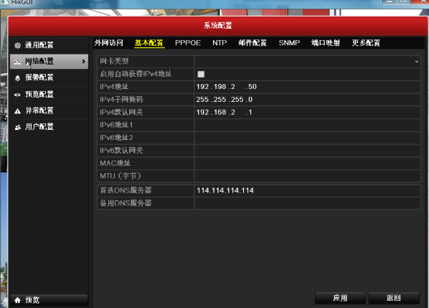Click the IPv4地址 input field
The height and width of the screenshot is (308, 429).
pos(307,87)
